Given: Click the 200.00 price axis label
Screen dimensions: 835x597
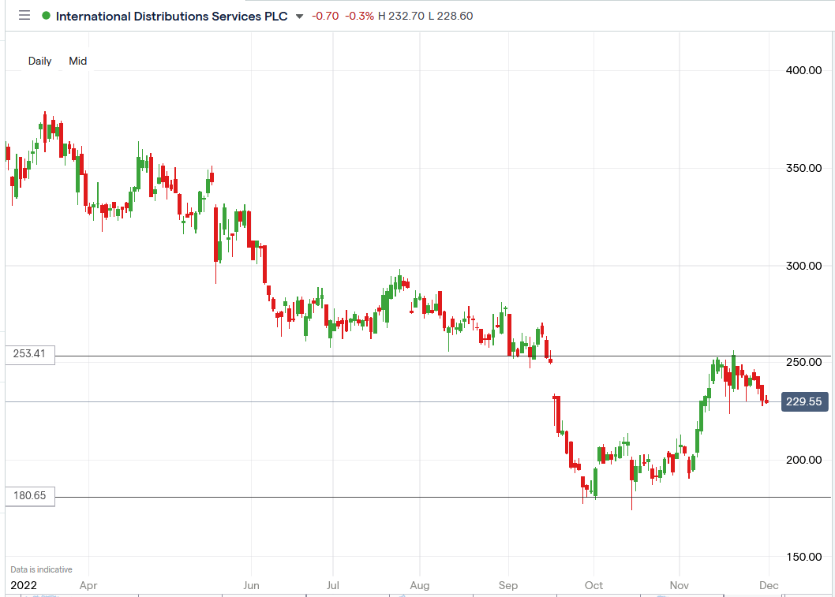Looking at the screenshot, I should click(803, 460).
